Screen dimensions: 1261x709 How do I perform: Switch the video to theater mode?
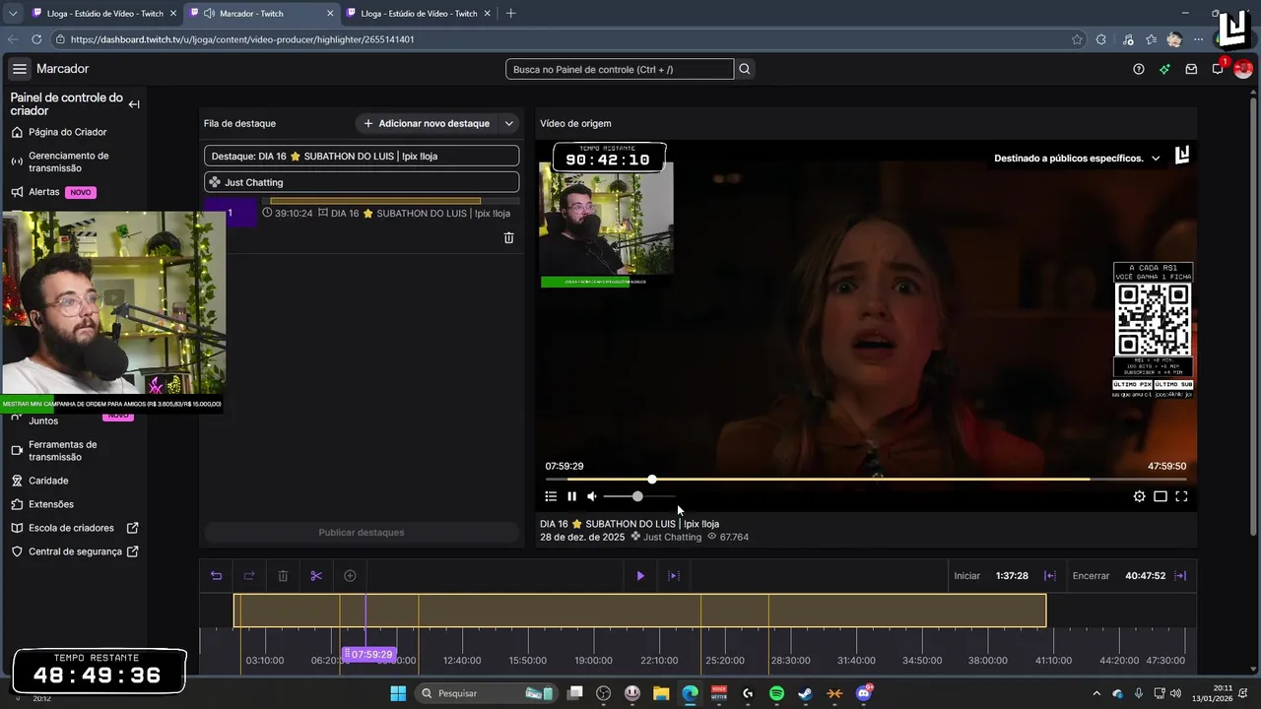click(x=1161, y=496)
